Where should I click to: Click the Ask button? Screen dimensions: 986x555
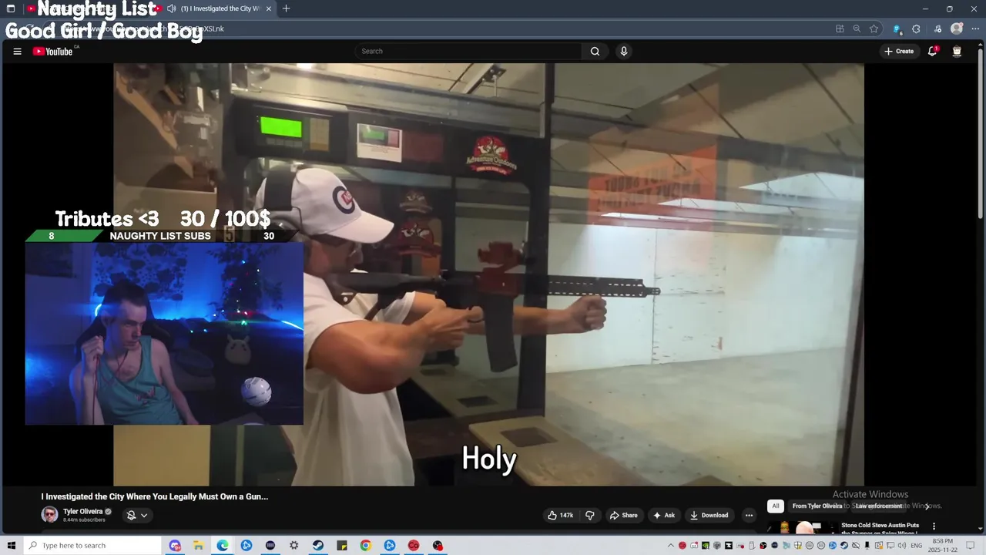664,515
